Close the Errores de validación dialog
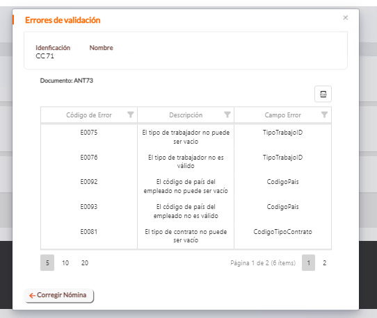 click(346, 18)
